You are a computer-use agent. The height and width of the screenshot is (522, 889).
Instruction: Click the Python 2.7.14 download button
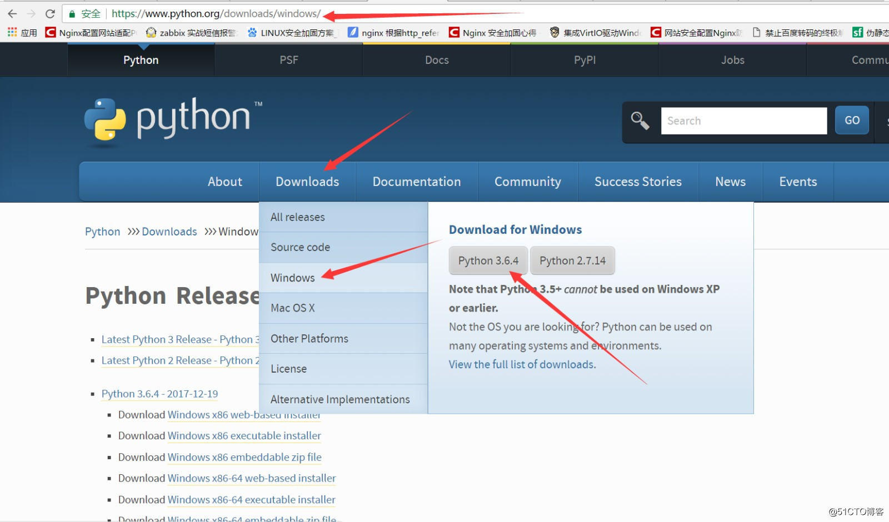point(572,260)
